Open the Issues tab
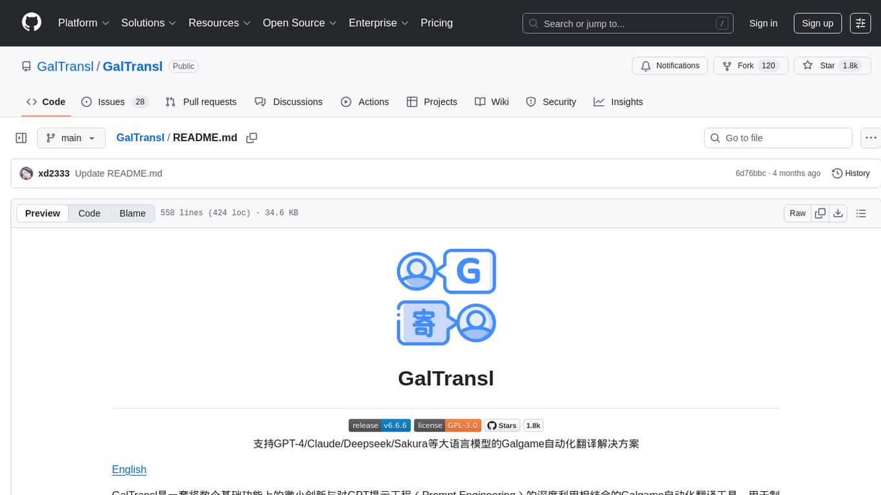881x495 pixels. [x=115, y=102]
